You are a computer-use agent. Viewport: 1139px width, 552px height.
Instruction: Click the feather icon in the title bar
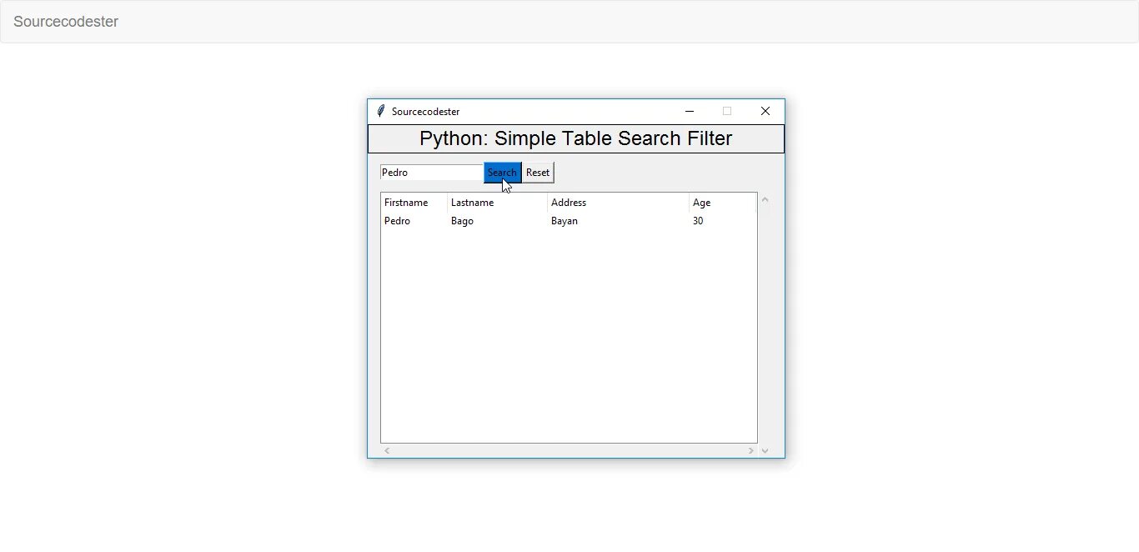(x=380, y=111)
